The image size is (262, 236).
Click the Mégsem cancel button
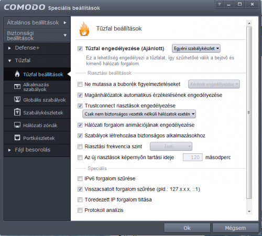point(235,228)
